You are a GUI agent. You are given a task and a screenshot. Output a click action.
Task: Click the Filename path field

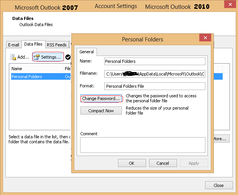pyautogui.click(x=155, y=74)
